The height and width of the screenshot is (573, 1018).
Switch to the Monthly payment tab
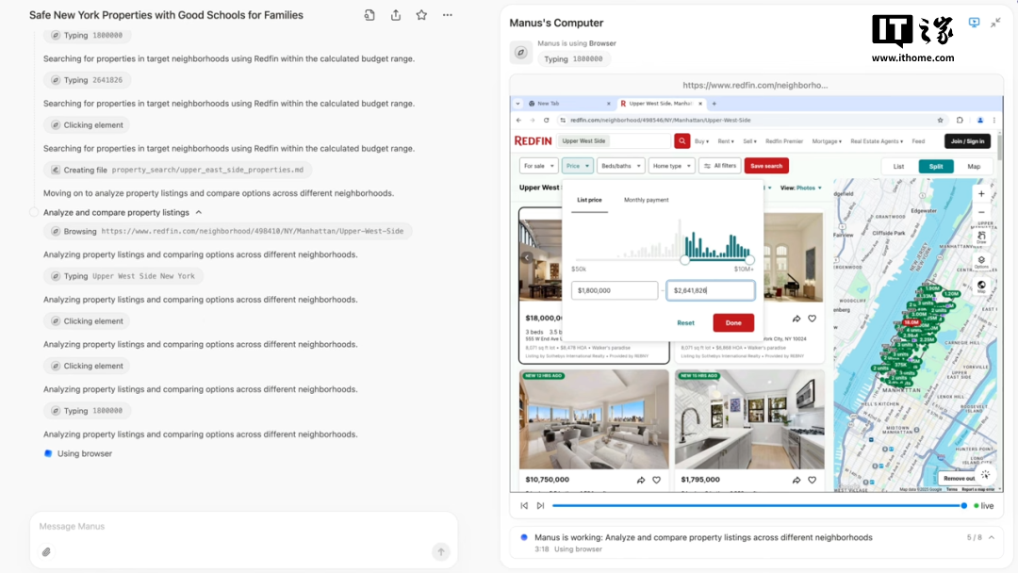coord(646,200)
